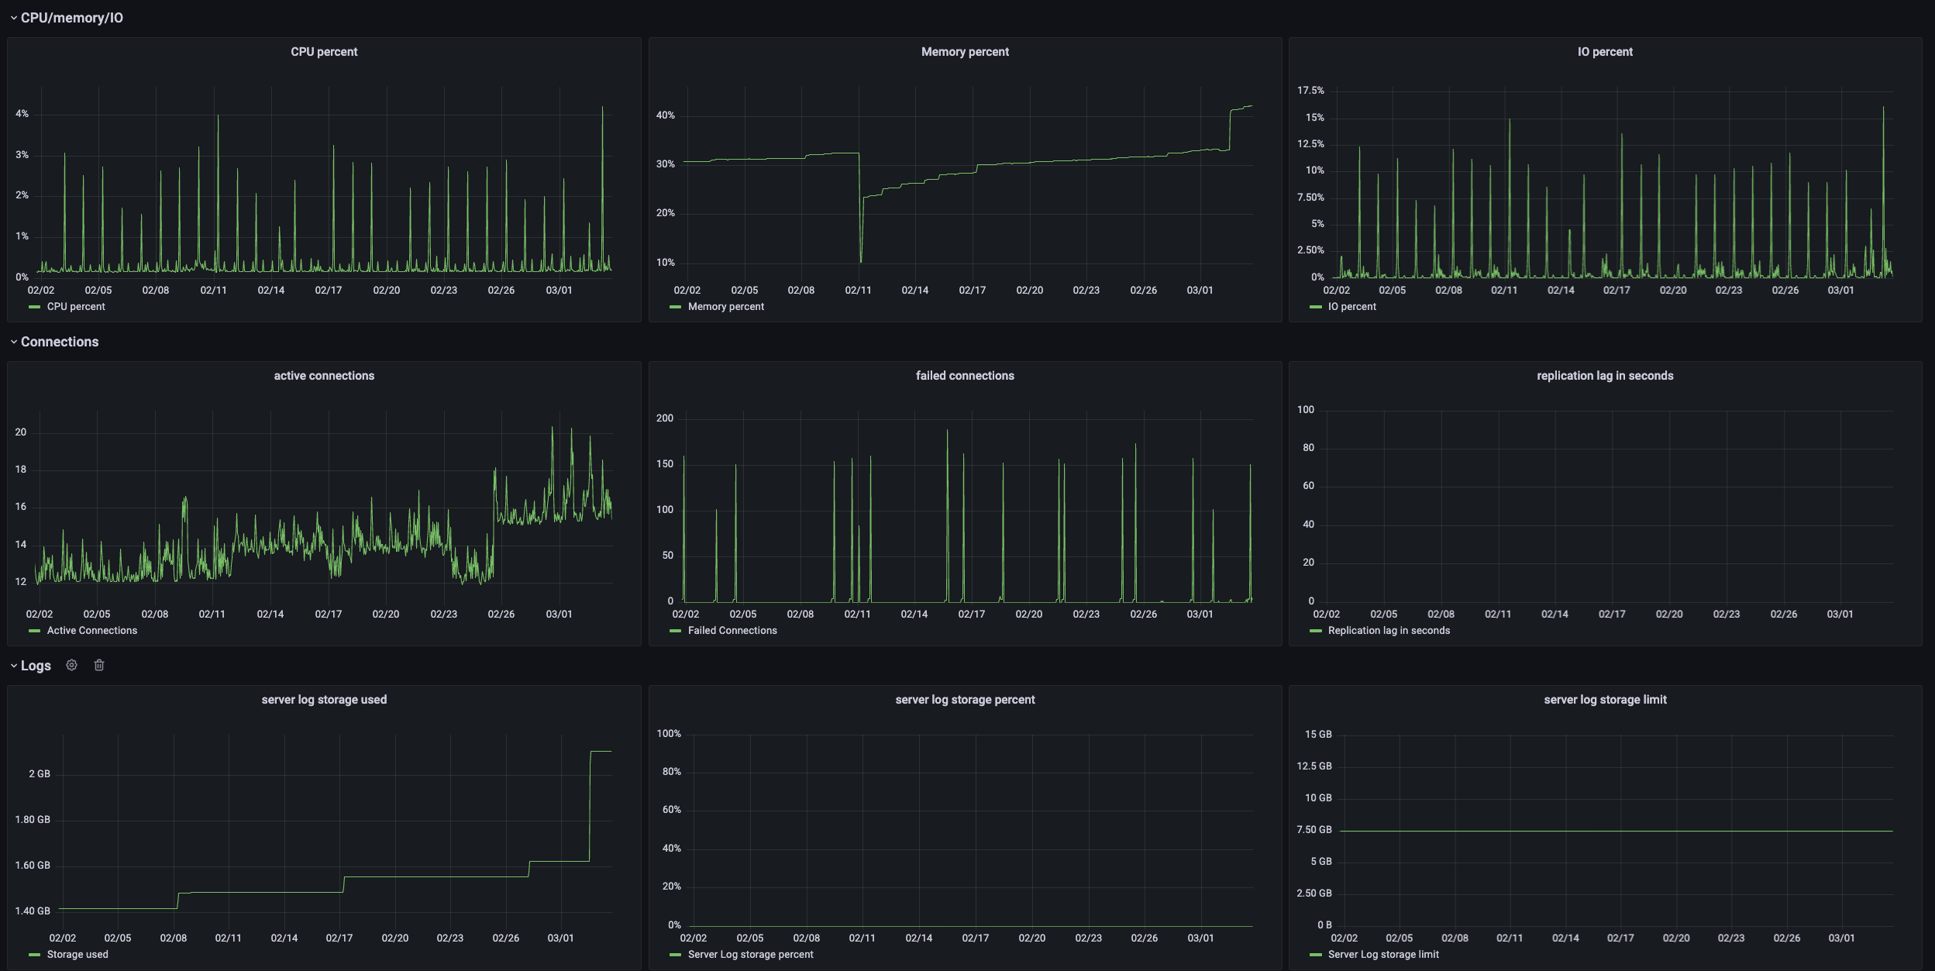Click the Storage used legend color swatch
Screen dimensions: 1935x971
(34, 955)
